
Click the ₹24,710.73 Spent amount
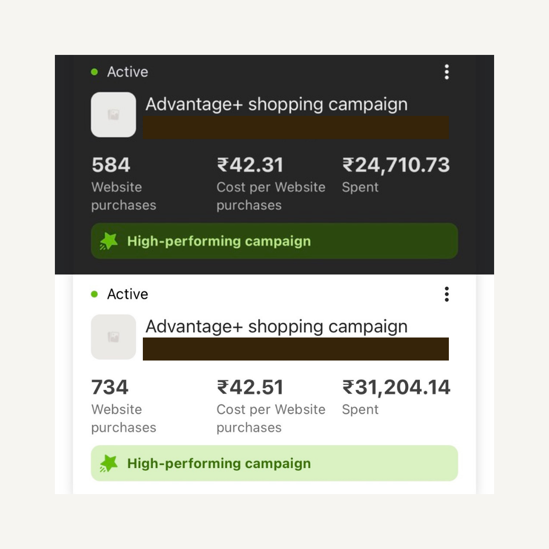396,165
